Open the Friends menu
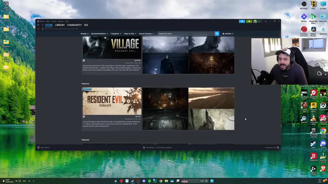 pos(54,21)
